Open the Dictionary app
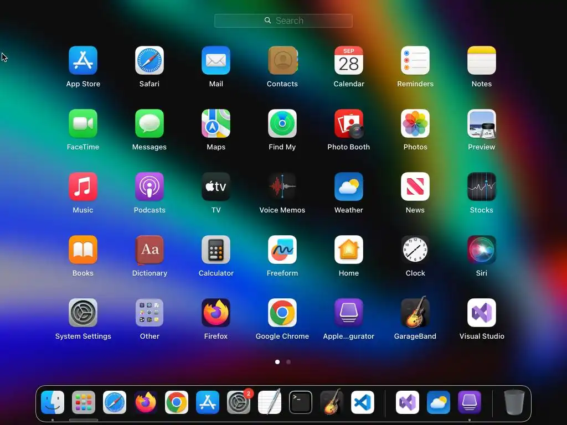The height and width of the screenshot is (425, 567). 150,250
